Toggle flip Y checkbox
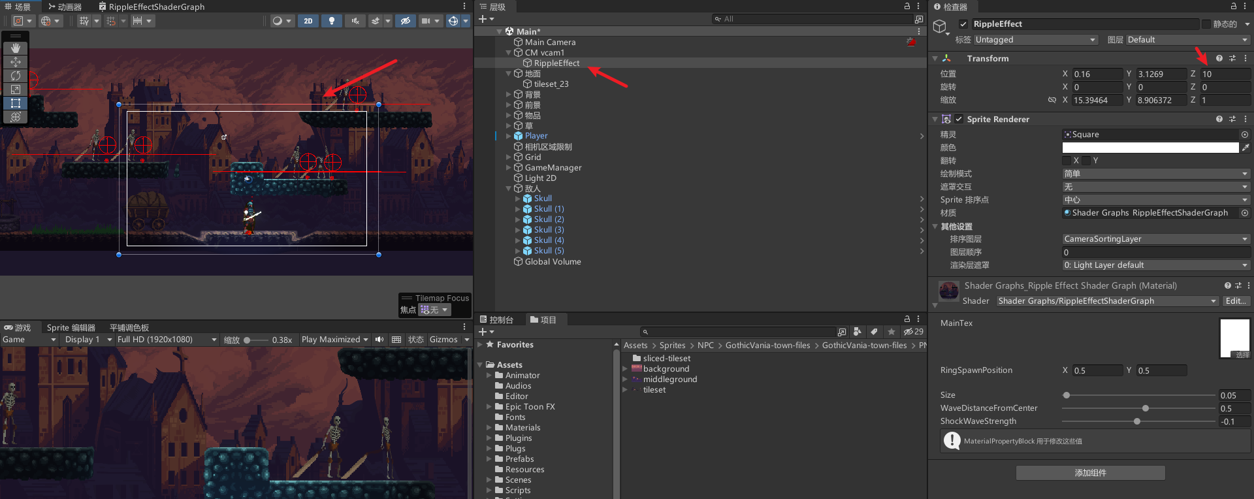 (1087, 161)
